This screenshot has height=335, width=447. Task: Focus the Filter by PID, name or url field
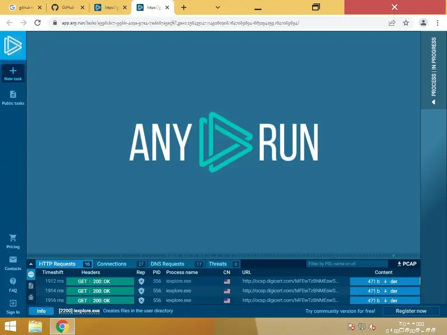(x=347, y=264)
